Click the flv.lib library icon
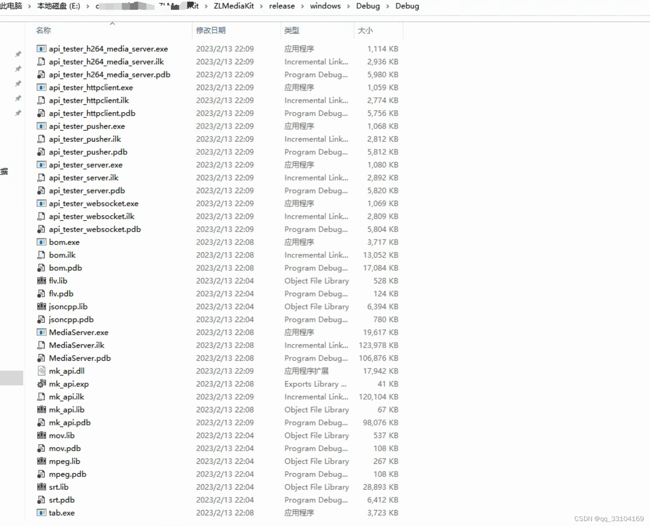The width and height of the screenshot is (650, 526). click(41, 281)
